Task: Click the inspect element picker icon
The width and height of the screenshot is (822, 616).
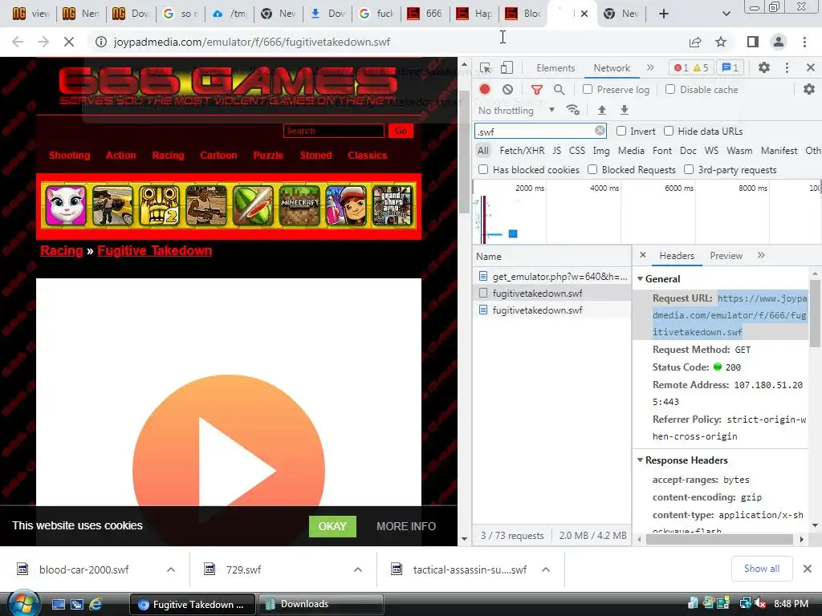Action: tap(486, 67)
